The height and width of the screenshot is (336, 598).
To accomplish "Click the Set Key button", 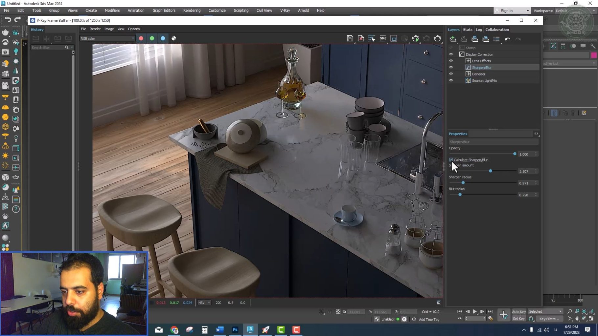I will pos(519,319).
